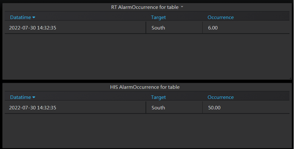Click the empty body area of HIS table
This screenshot has height=149, width=294.
coord(147,131)
